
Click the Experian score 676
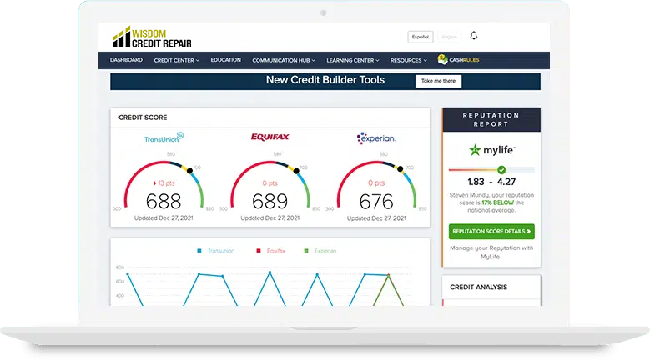click(x=376, y=202)
